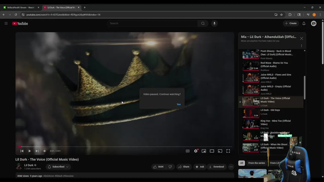
Task: Open the #thevoice hashtag link
Action: (x=68, y=176)
